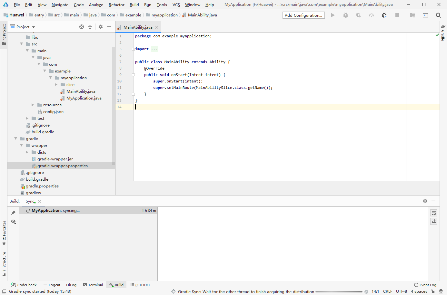Click scroll to end icon in Build output

click(x=434, y=221)
